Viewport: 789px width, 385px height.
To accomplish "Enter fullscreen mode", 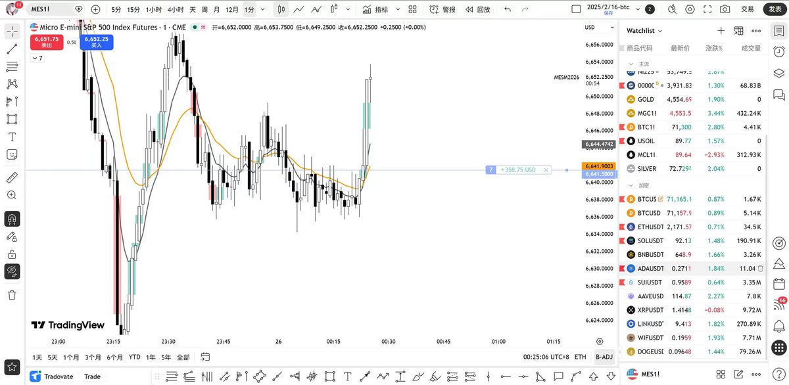I will pyautogui.click(x=707, y=10).
